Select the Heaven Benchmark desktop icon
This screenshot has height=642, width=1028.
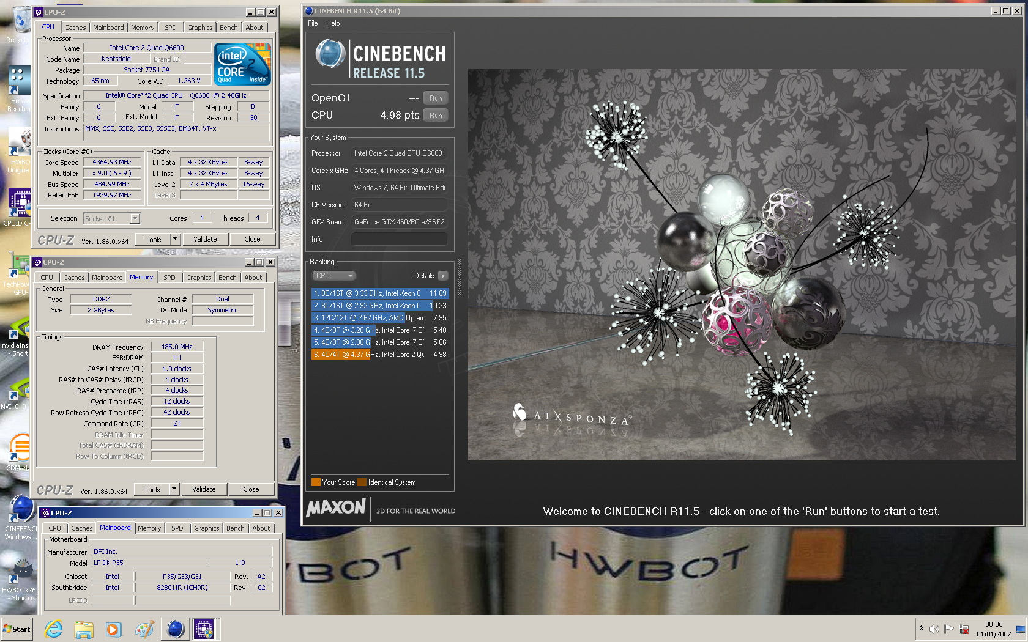click(x=18, y=89)
